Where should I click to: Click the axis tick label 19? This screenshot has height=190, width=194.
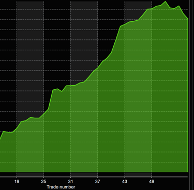click(x=17, y=182)
